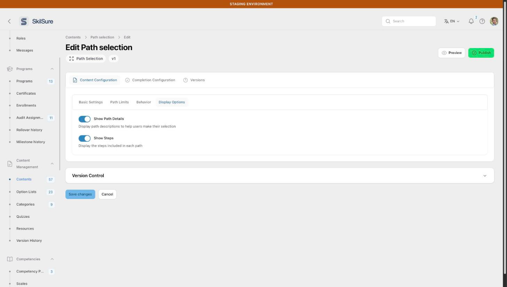Click the Path Selection expand-arrows icon

(x=71, y=59)
